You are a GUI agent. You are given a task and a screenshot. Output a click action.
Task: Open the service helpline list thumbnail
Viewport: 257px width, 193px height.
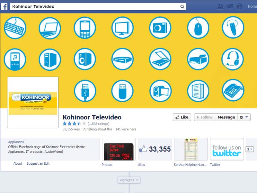[191, 149]
